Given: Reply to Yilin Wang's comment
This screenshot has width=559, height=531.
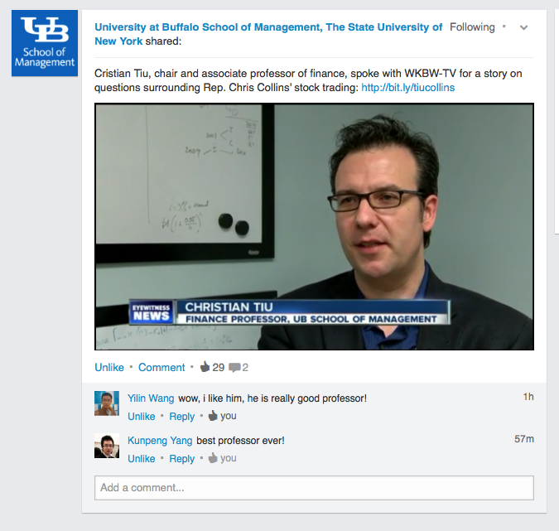Looking at the screenshot, I should point(181,417).
